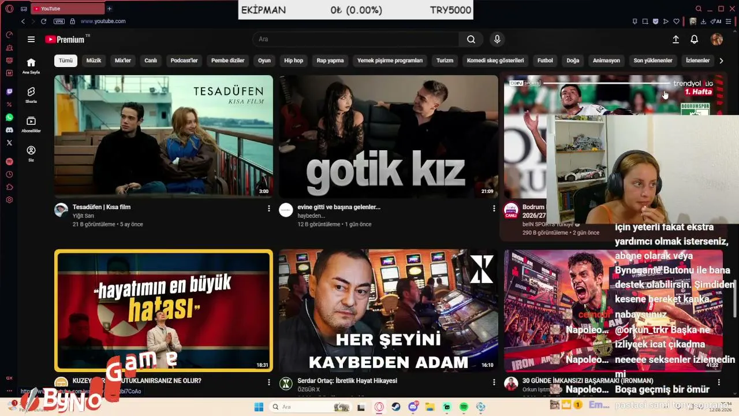Play the Tesadüfen Kısa Film thumbnail

163,136
